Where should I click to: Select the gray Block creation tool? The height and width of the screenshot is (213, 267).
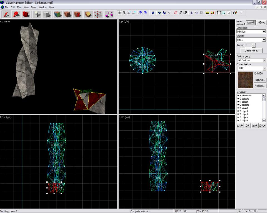click(x=46, y=14)
